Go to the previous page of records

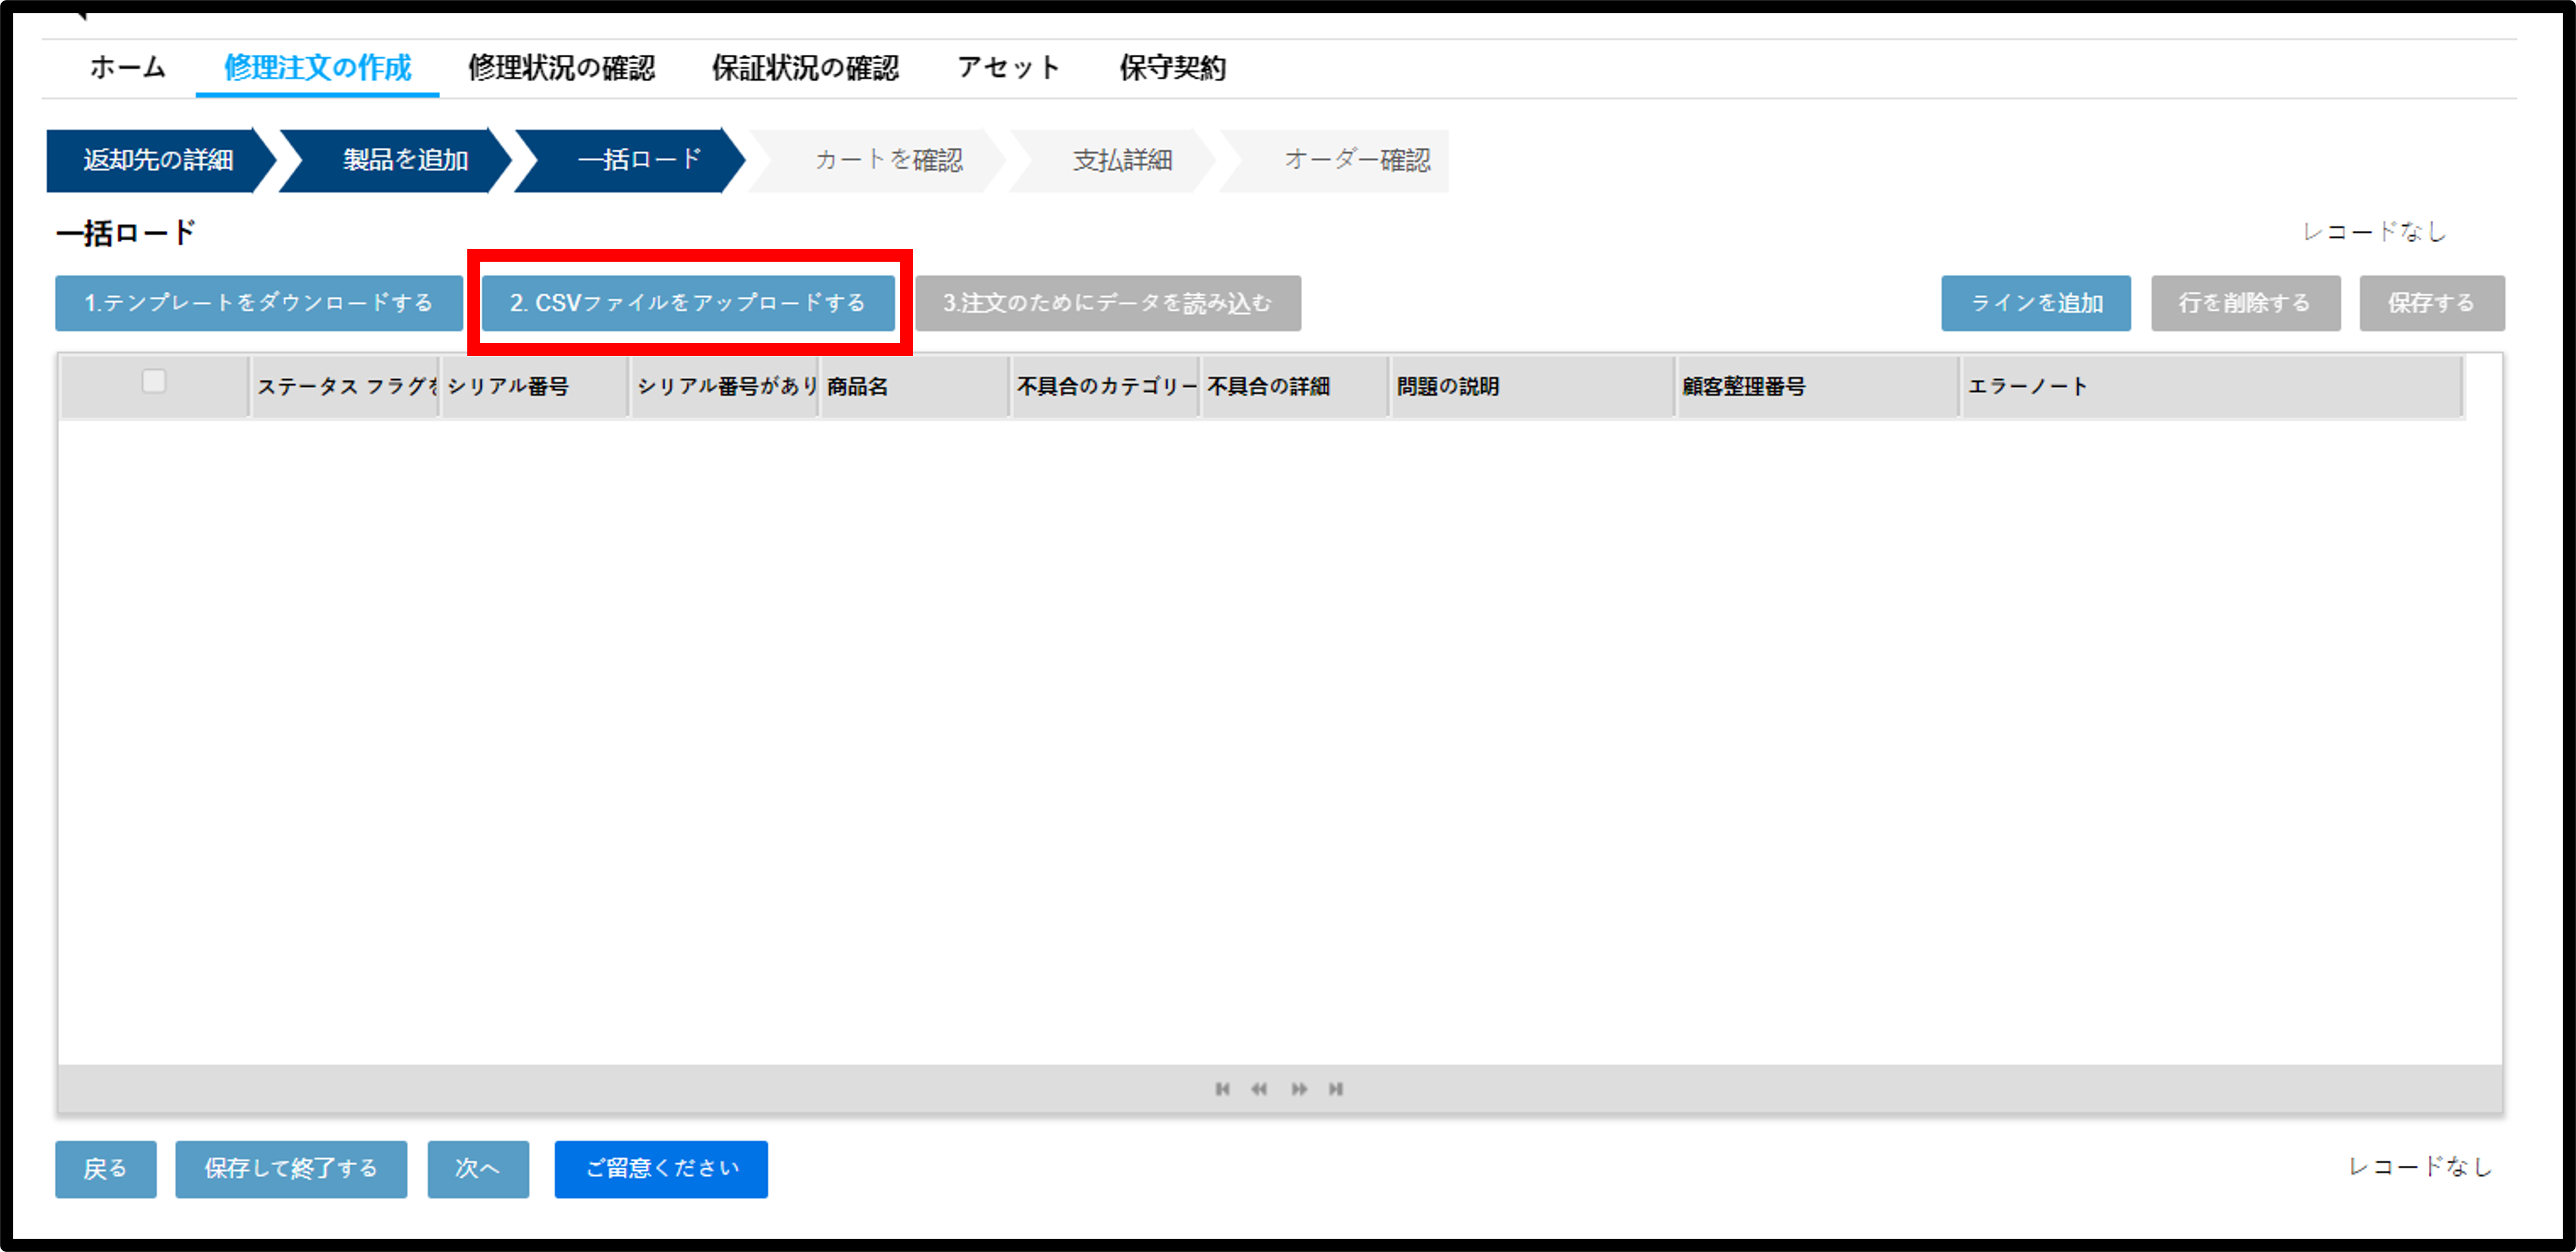1259,1089
